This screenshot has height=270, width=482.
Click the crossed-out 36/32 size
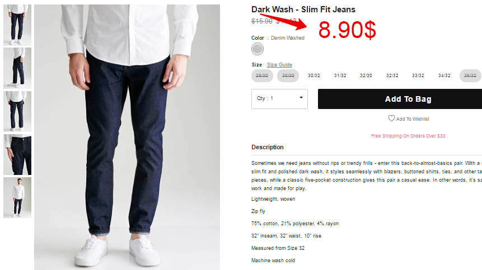coord(470,75)
